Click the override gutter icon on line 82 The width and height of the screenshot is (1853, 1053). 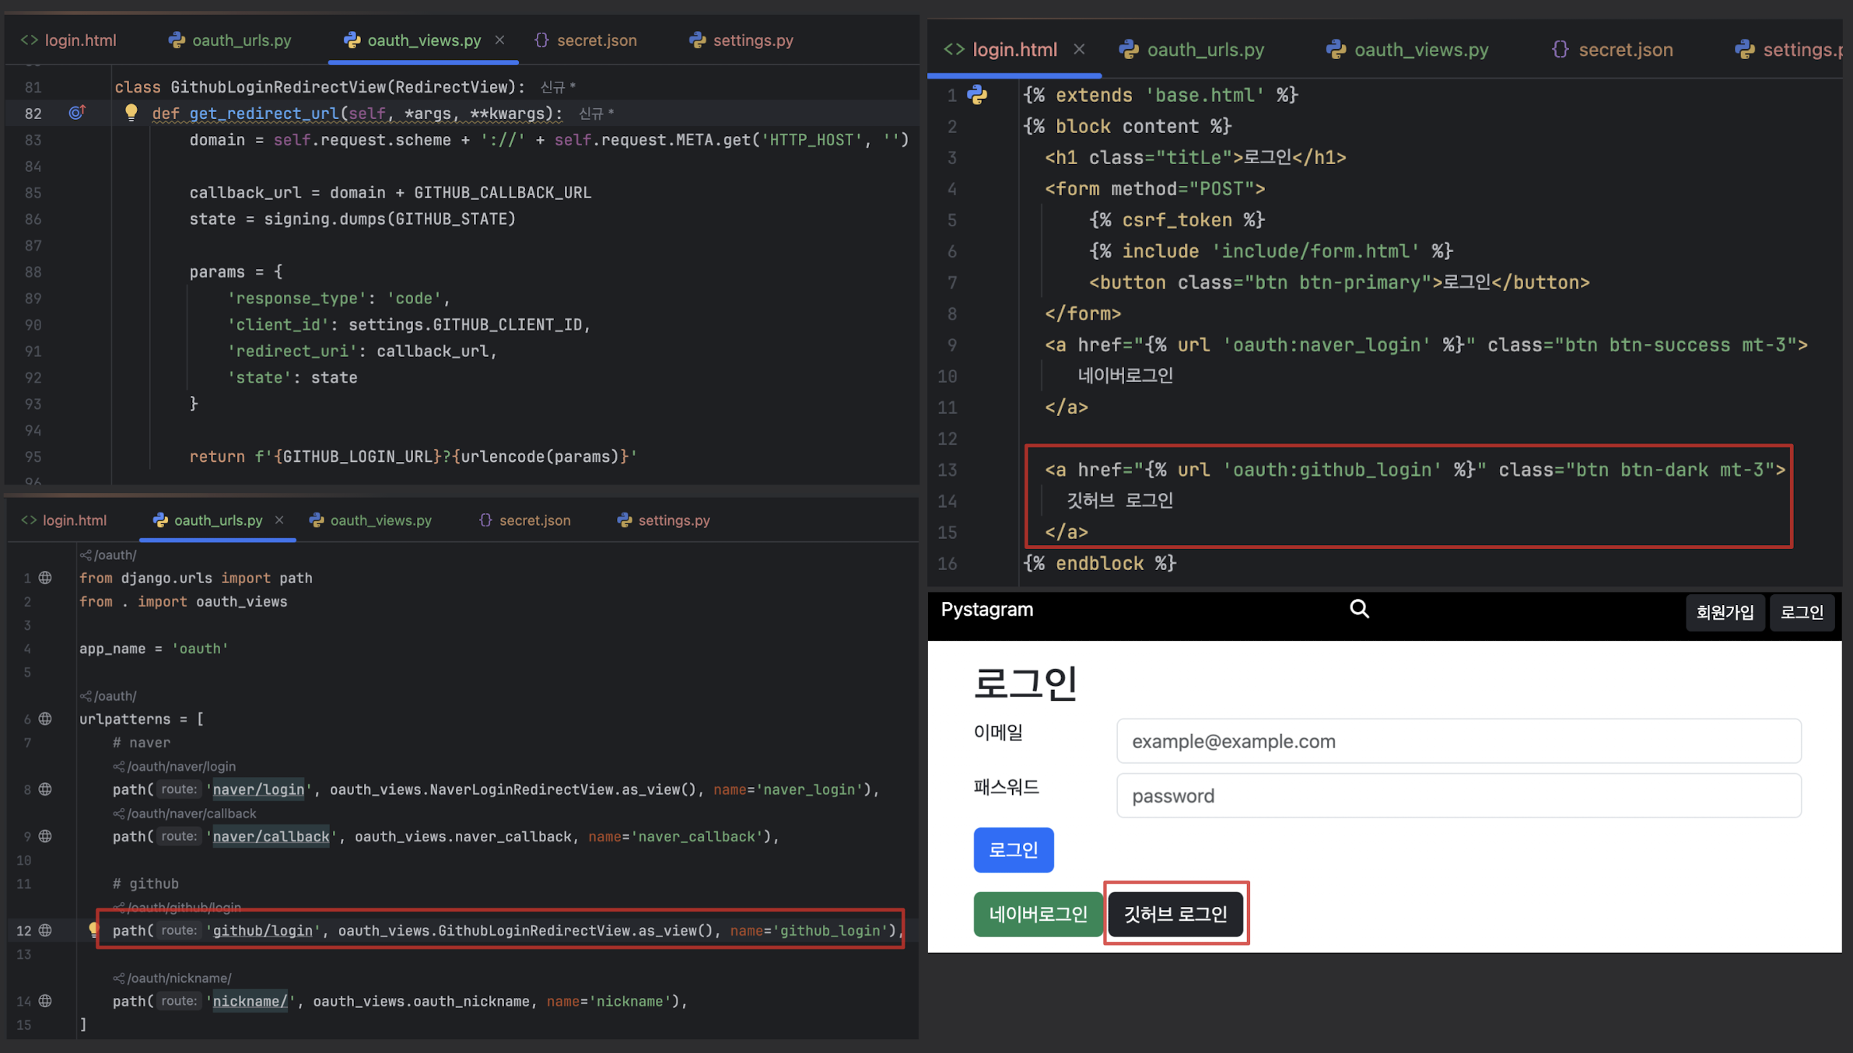tap(76, 113)
